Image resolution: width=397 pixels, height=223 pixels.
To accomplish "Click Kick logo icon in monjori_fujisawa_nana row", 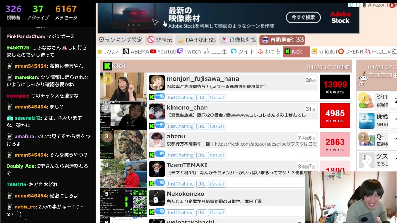I will (152, 97).
